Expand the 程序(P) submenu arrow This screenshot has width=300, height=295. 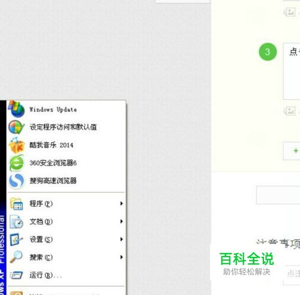click(121, 203)
